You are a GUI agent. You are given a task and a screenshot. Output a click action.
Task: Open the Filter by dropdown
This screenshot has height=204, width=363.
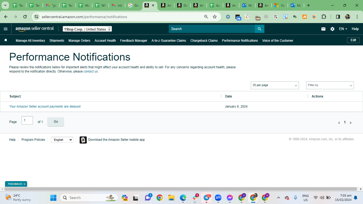click(330, 85)
